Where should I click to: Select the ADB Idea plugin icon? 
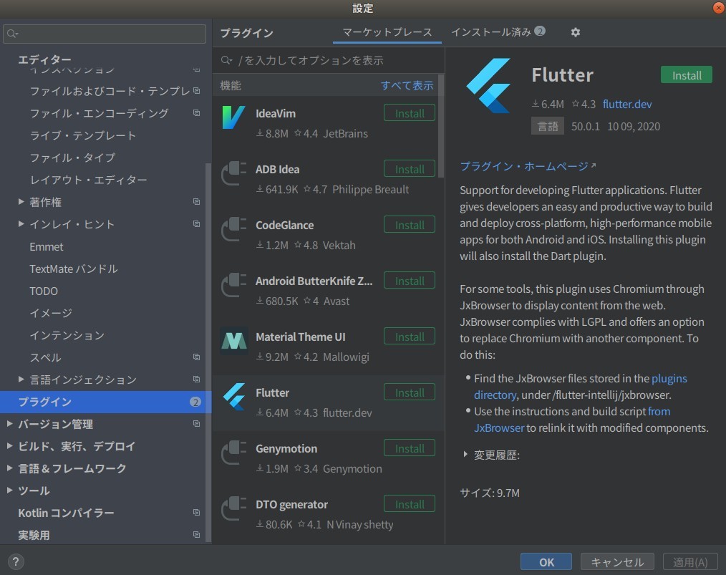coord(233,175)
